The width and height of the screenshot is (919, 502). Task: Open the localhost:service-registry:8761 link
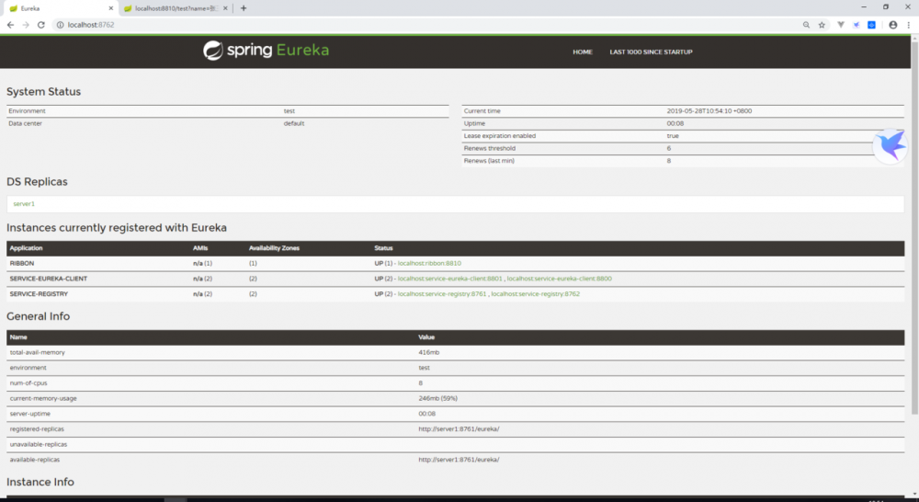pyautogui.click(x=442, y=294)
